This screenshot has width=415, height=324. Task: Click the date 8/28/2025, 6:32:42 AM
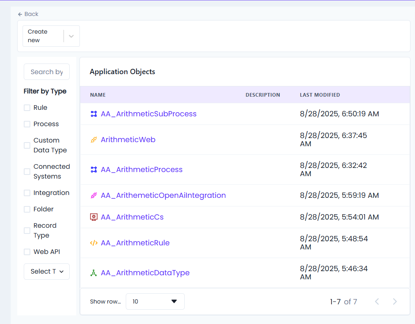pyautogui.click(x=333, y=170)
